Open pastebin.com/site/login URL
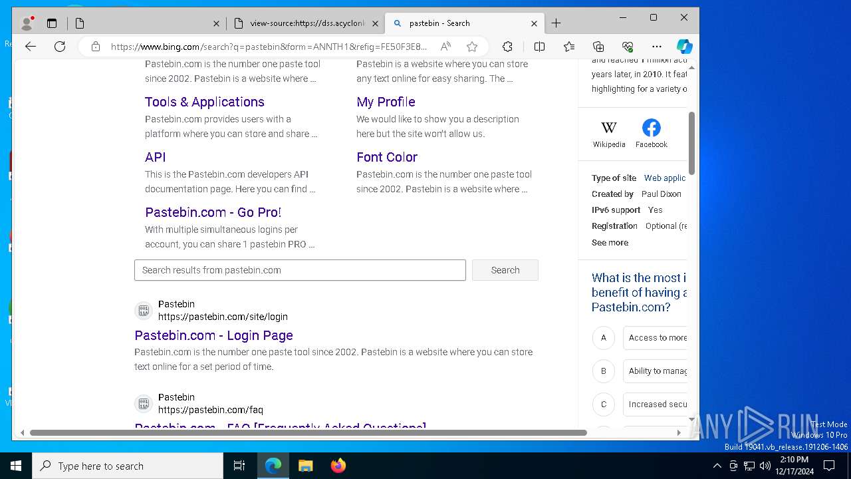The image size is (851, 479). [x=223, y=317]
